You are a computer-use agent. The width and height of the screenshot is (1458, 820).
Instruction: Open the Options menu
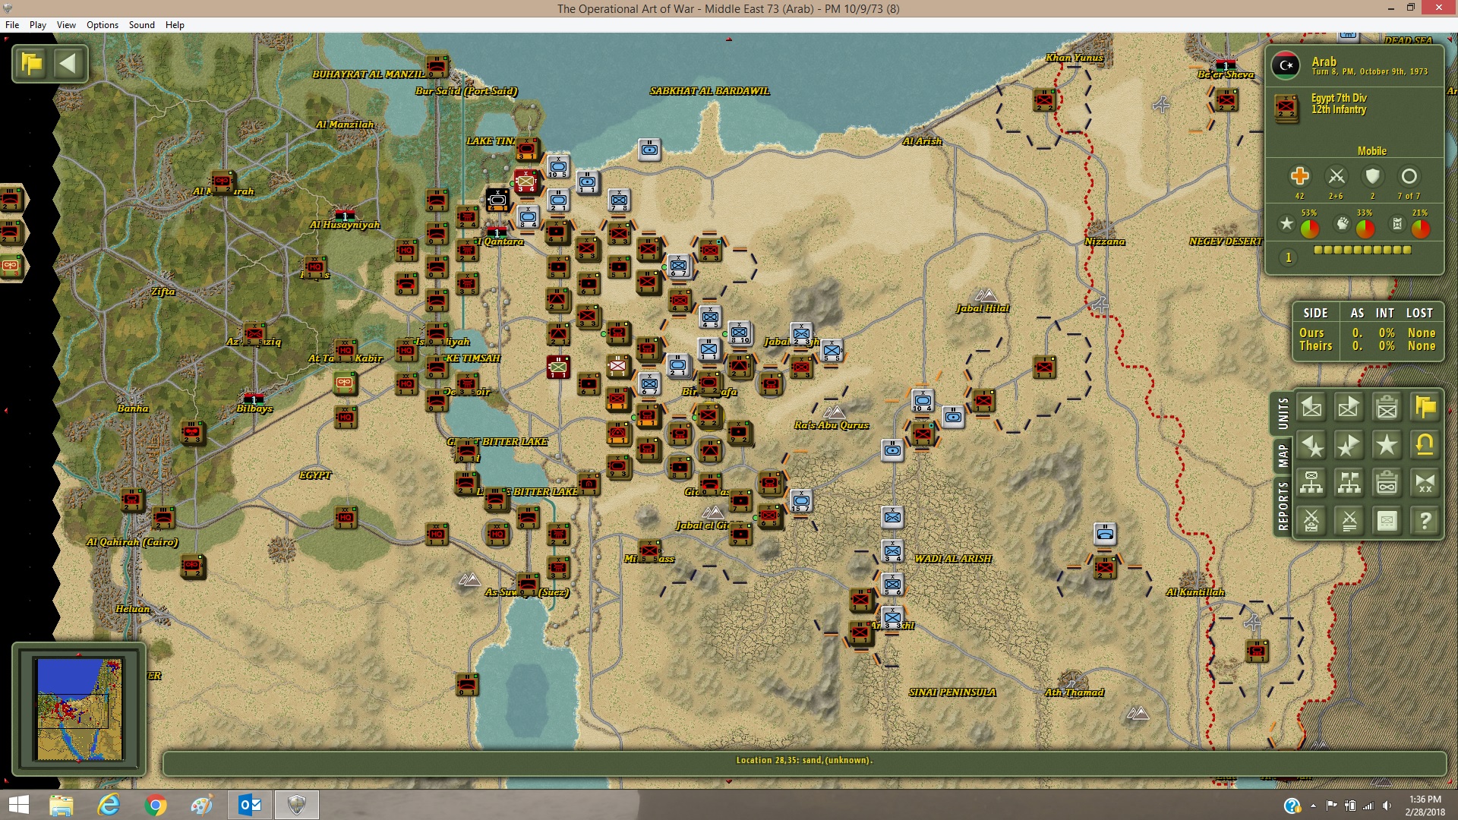coord(103,25)
